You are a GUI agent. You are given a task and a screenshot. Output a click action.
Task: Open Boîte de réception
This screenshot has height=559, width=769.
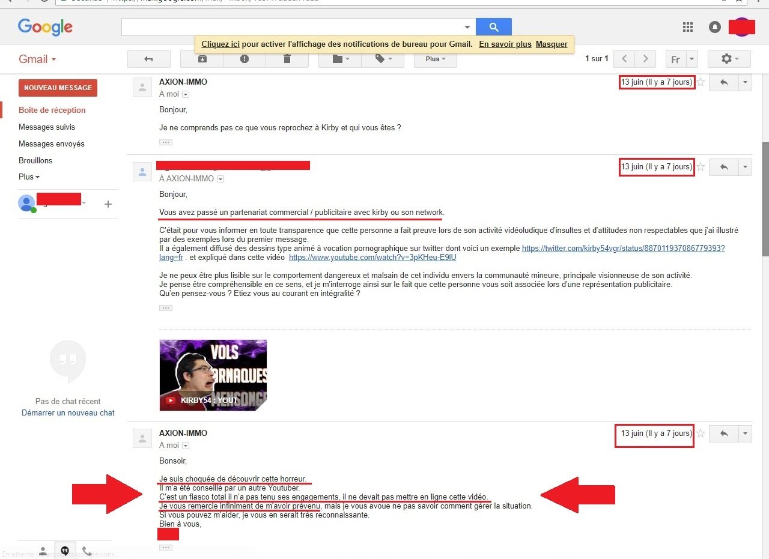52,110
